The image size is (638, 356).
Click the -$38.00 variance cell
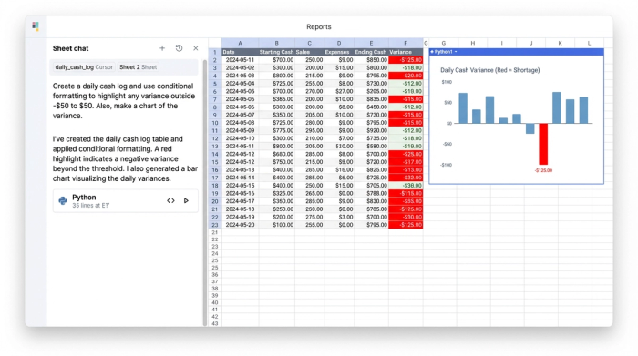pos(406,186)
